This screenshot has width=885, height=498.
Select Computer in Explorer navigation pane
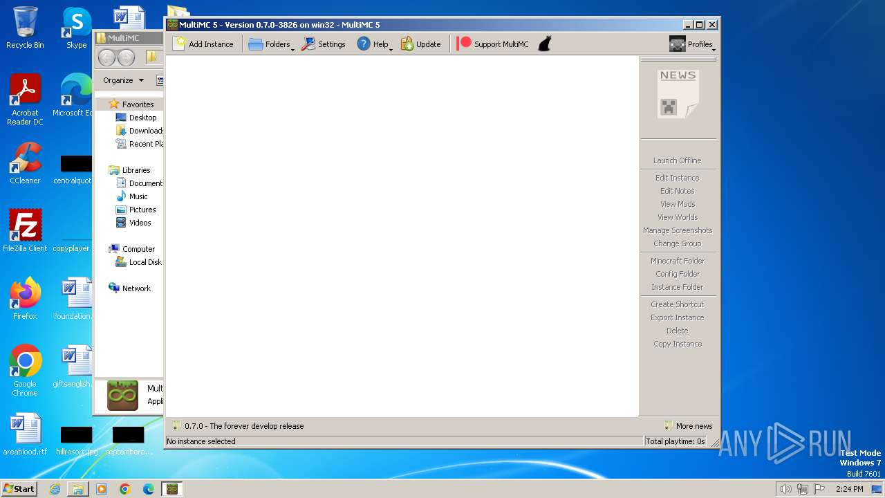pos(131,249)
